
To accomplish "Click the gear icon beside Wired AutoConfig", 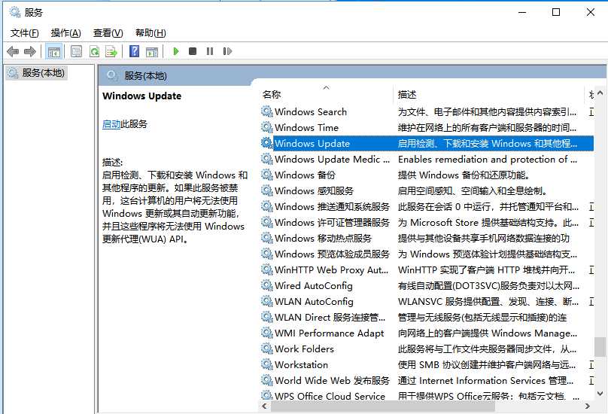I will [x=267, y=285].
